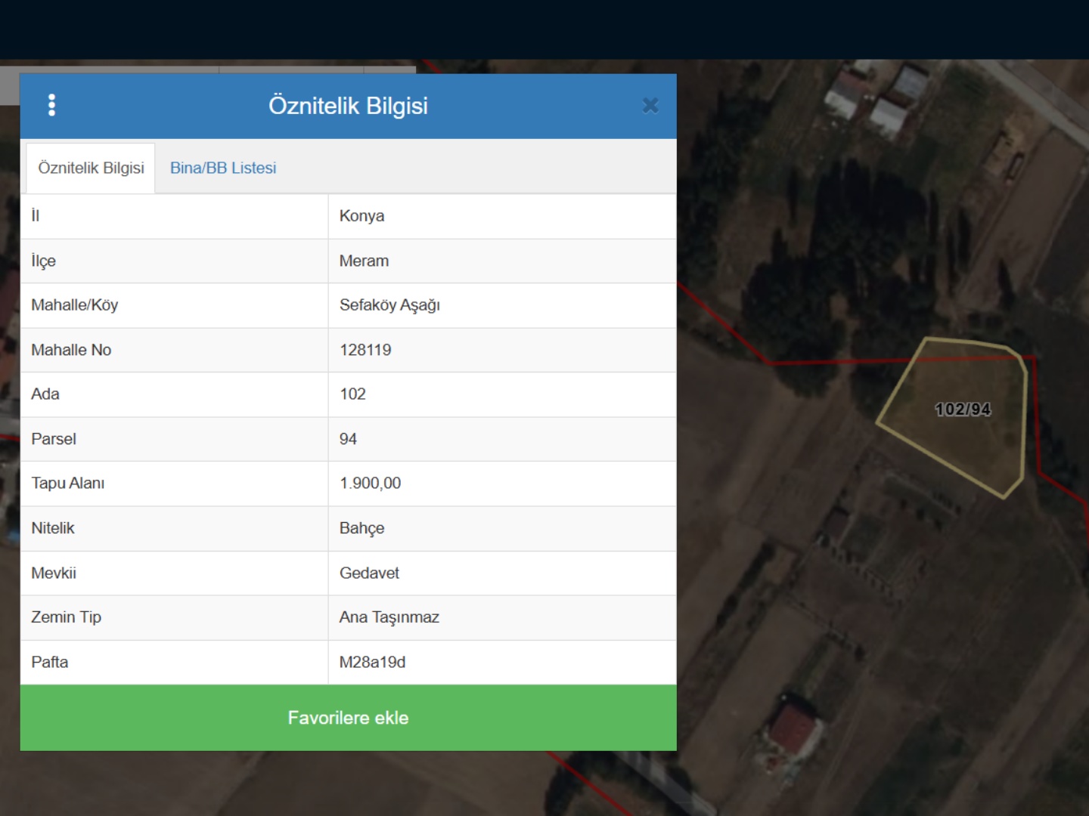Click the 102/94 parcel label on map
The height and width of the screenshot is (816, 1089).
click(963, 410)
